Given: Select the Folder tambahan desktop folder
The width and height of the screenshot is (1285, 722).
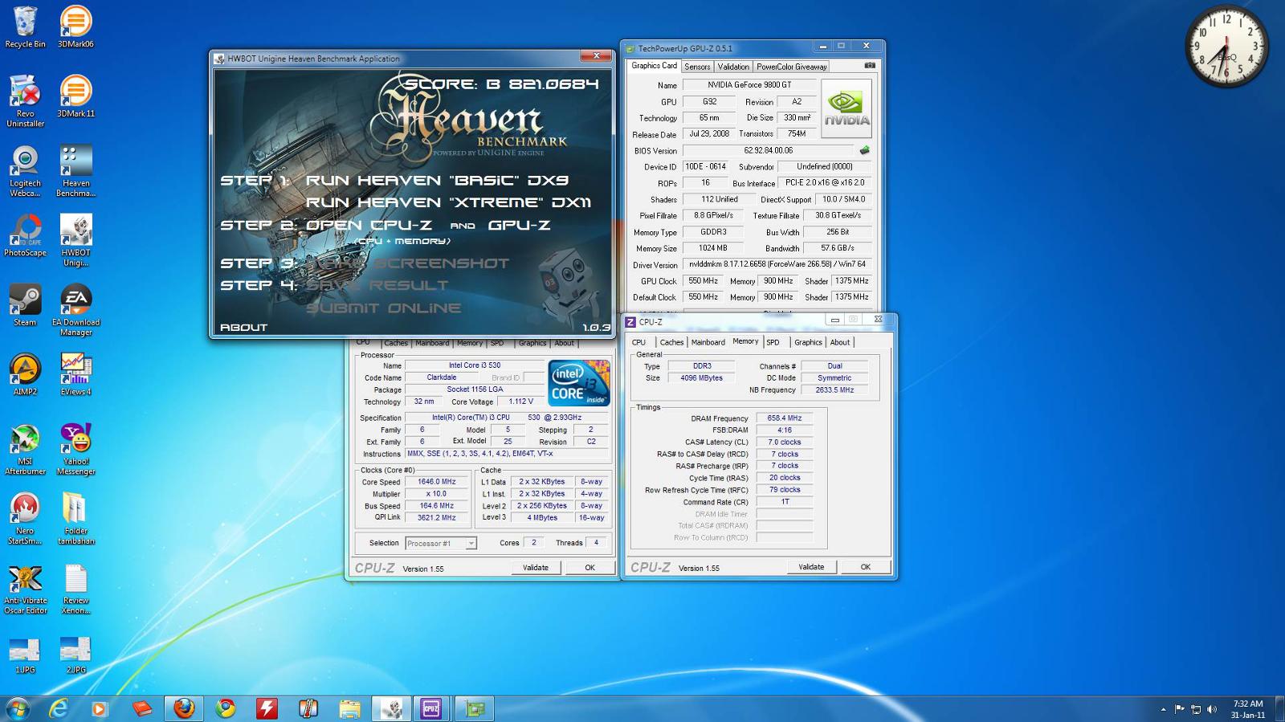Looking at the screenshot, I should (x=75, y=519).
